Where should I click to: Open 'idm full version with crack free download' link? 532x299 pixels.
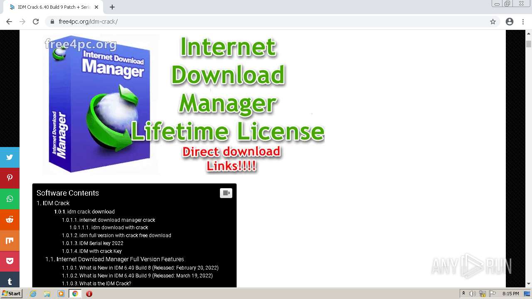coord(116,235)
